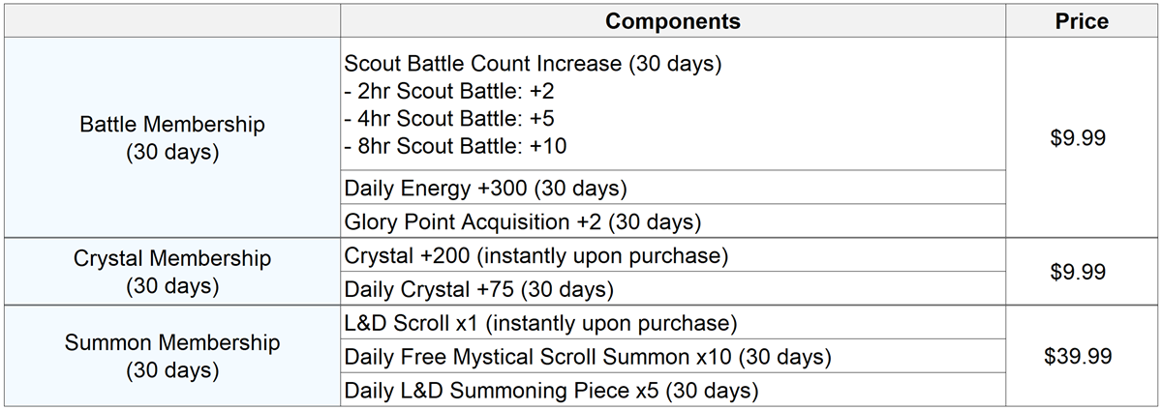Select the 2hr Scout Battle +2 line
The height and width of the screenshot is (410, 1162).
click(449, 92)
